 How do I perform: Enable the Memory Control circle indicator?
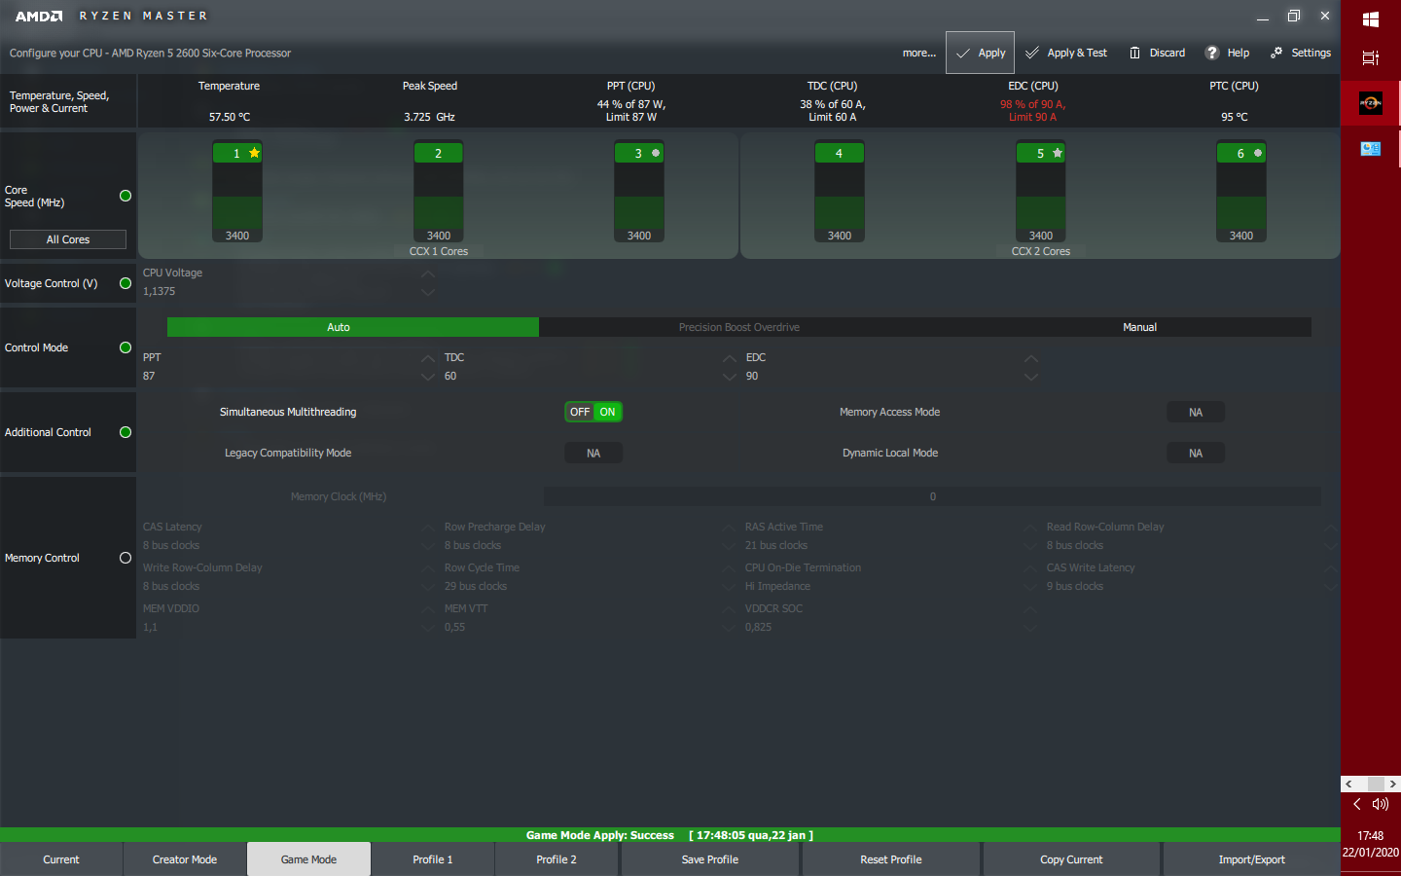point(126,558)
